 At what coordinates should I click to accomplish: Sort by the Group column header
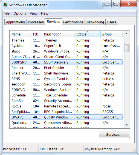[x=111, y=34]
